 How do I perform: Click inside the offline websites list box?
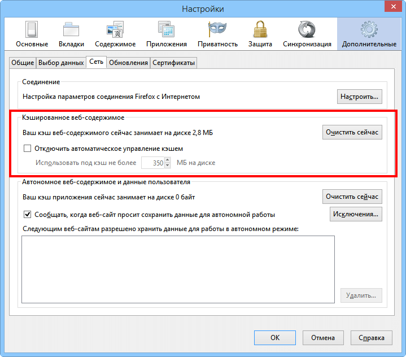click(178, 269)
